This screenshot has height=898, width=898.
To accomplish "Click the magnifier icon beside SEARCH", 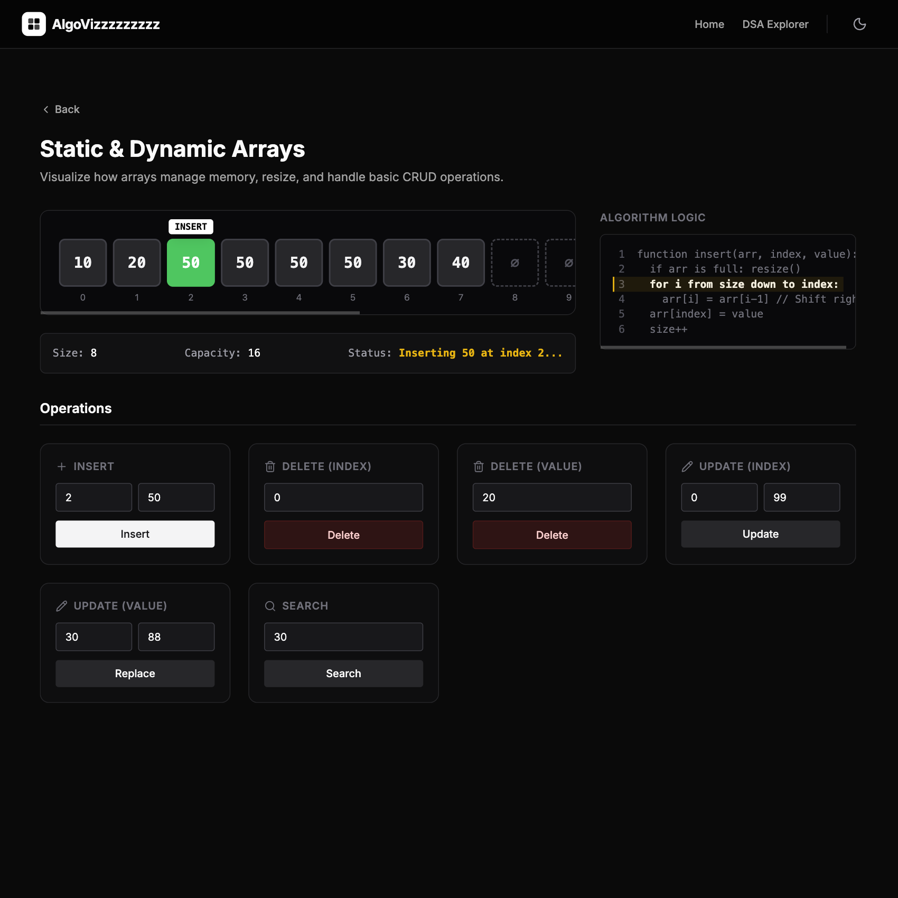I will [x=270, y=606].
